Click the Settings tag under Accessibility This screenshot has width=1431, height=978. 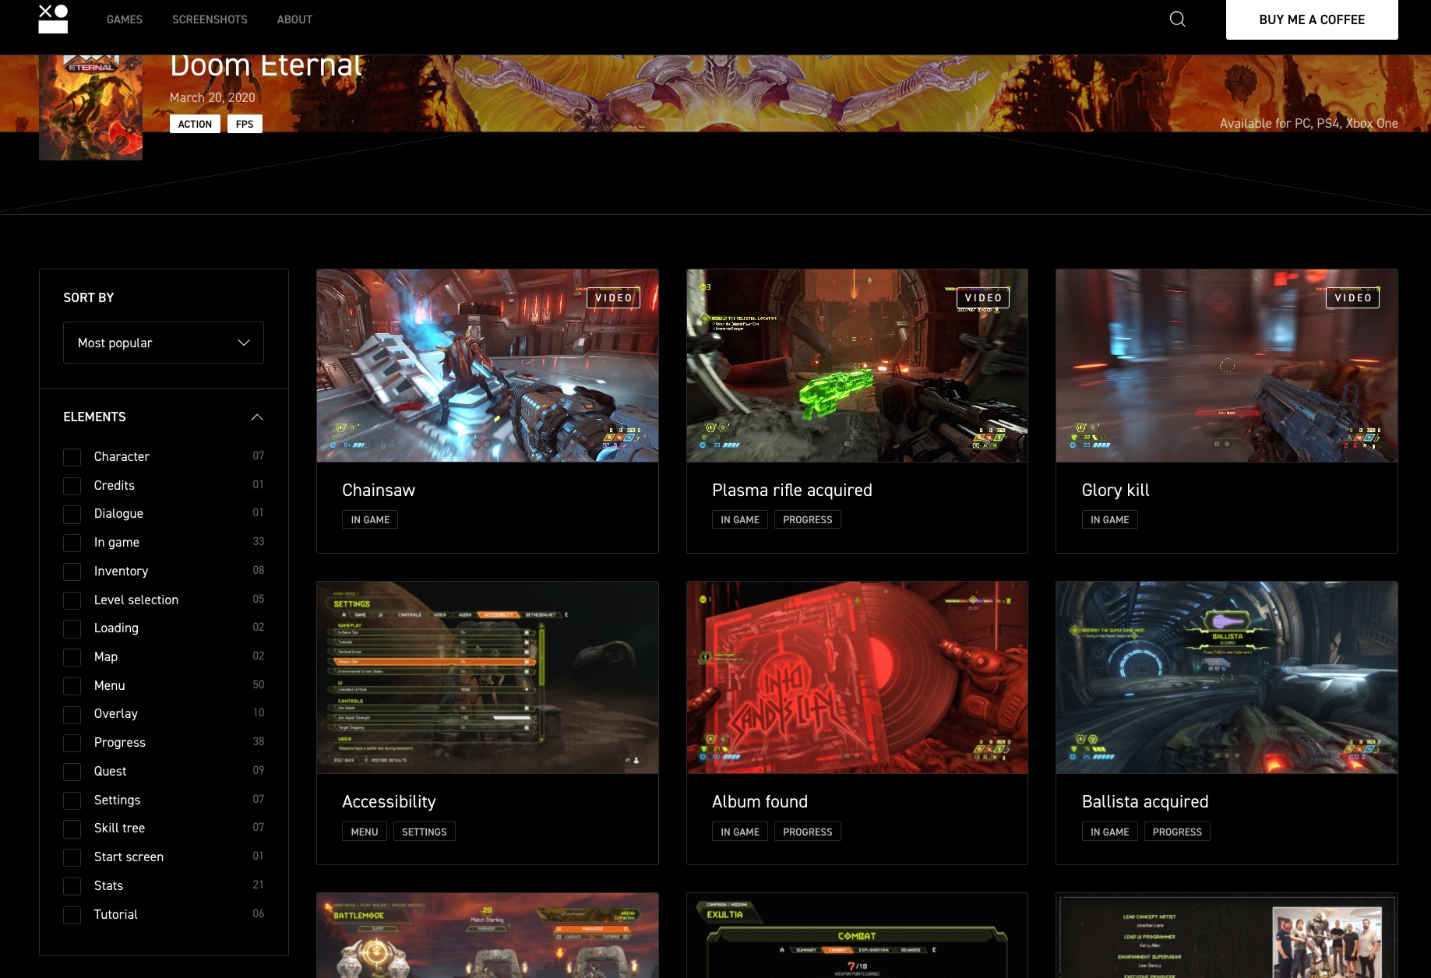point(425,832)
